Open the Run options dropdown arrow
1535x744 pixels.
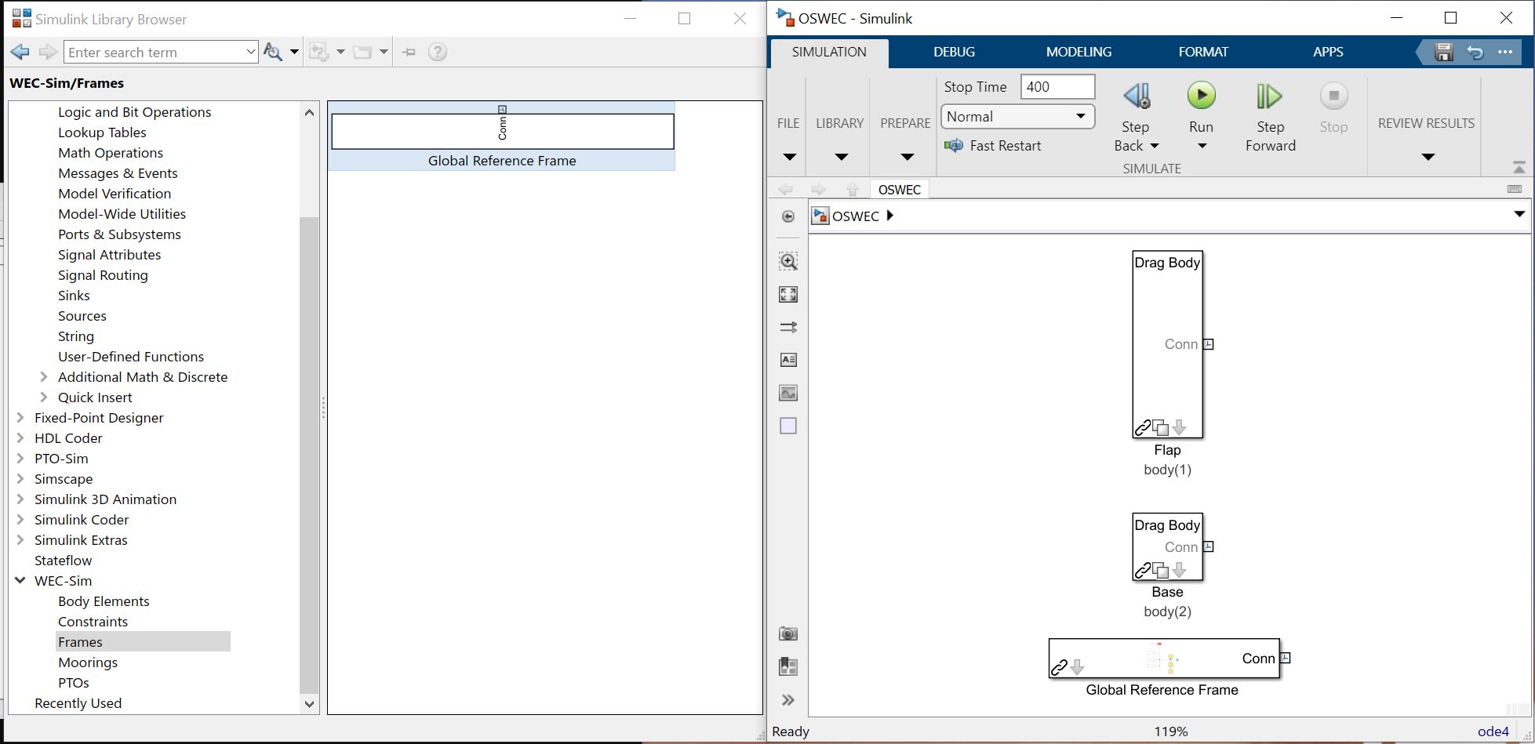1202,147
